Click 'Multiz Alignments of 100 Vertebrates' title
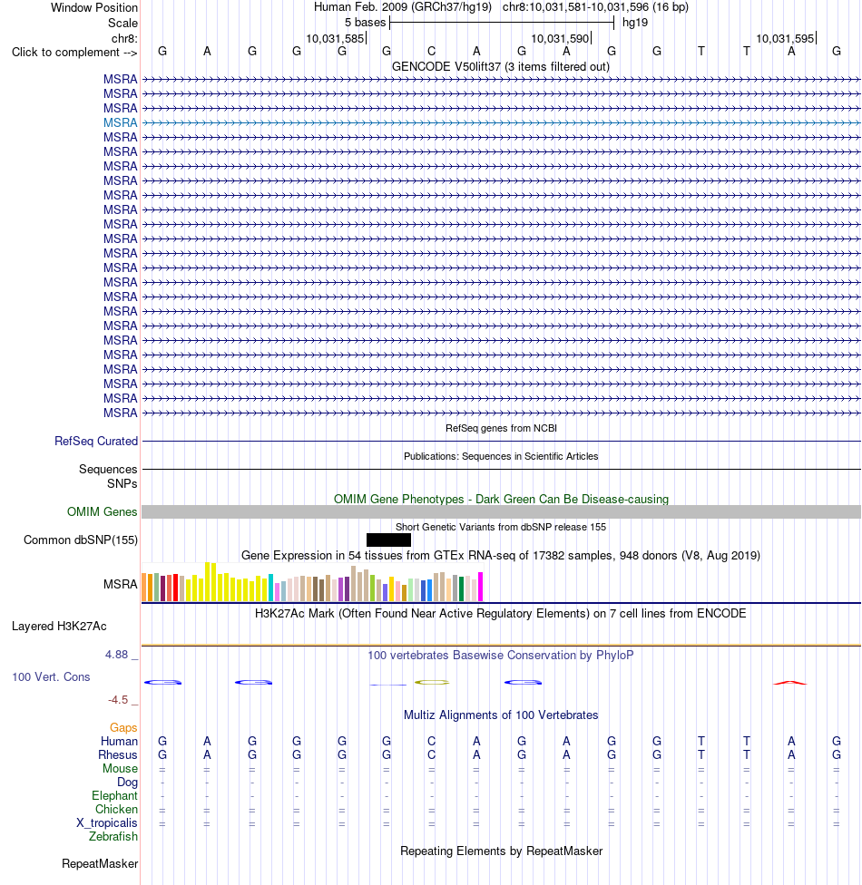This screenshot has height=885, width=862. click(501, 715)
